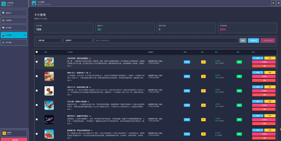This screenshot has width=281, height=141.
Task: Toggle the select-all checkbox in table header
Action: (37, 52)
